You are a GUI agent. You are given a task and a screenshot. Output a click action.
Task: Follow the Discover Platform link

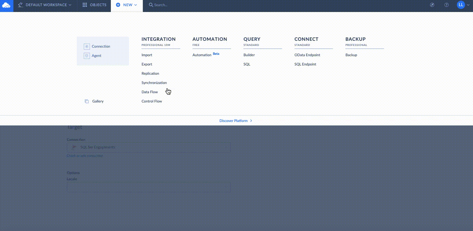point(236,121)
